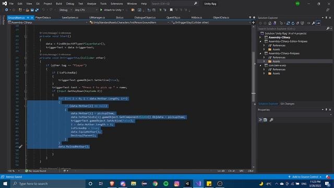Switch to the Git Changes tab

[x=287, y=104]
